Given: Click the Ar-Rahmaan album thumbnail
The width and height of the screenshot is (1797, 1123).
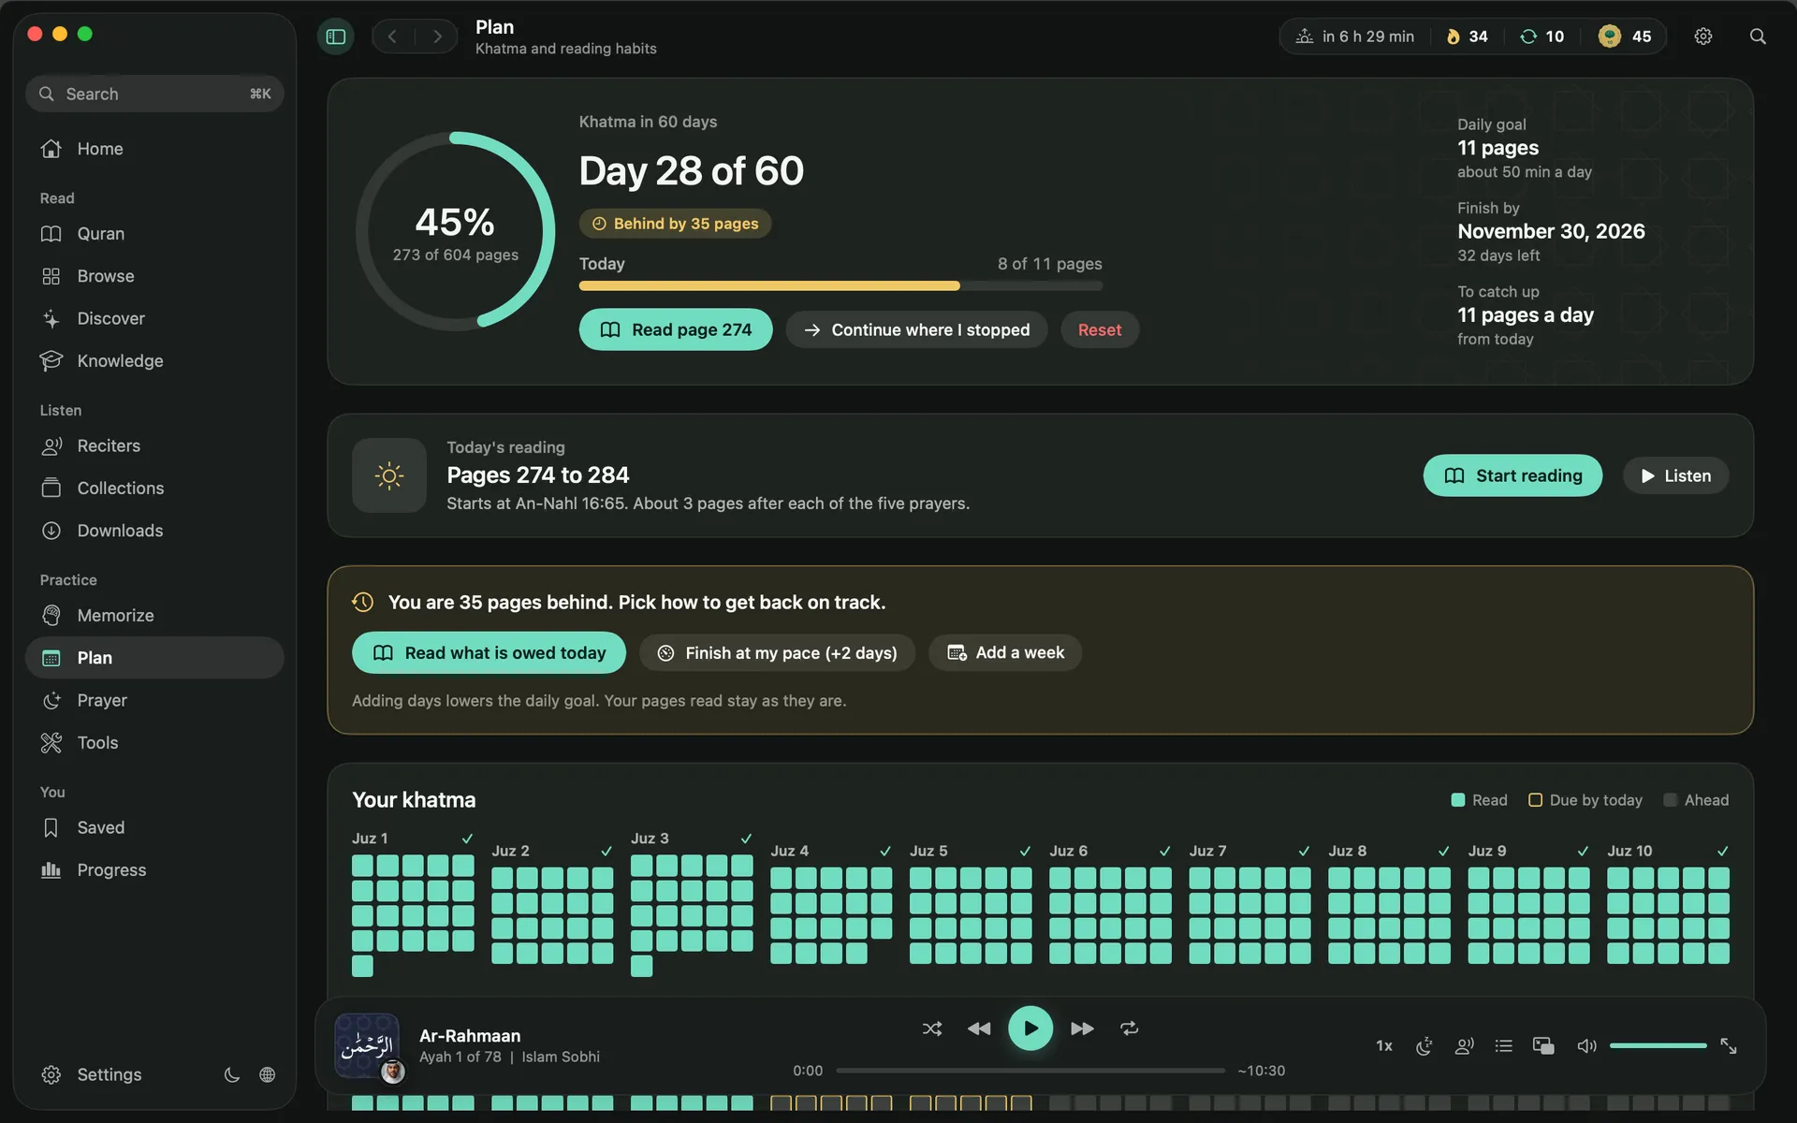Looking at the screenshot, I should click(367, 1045).
